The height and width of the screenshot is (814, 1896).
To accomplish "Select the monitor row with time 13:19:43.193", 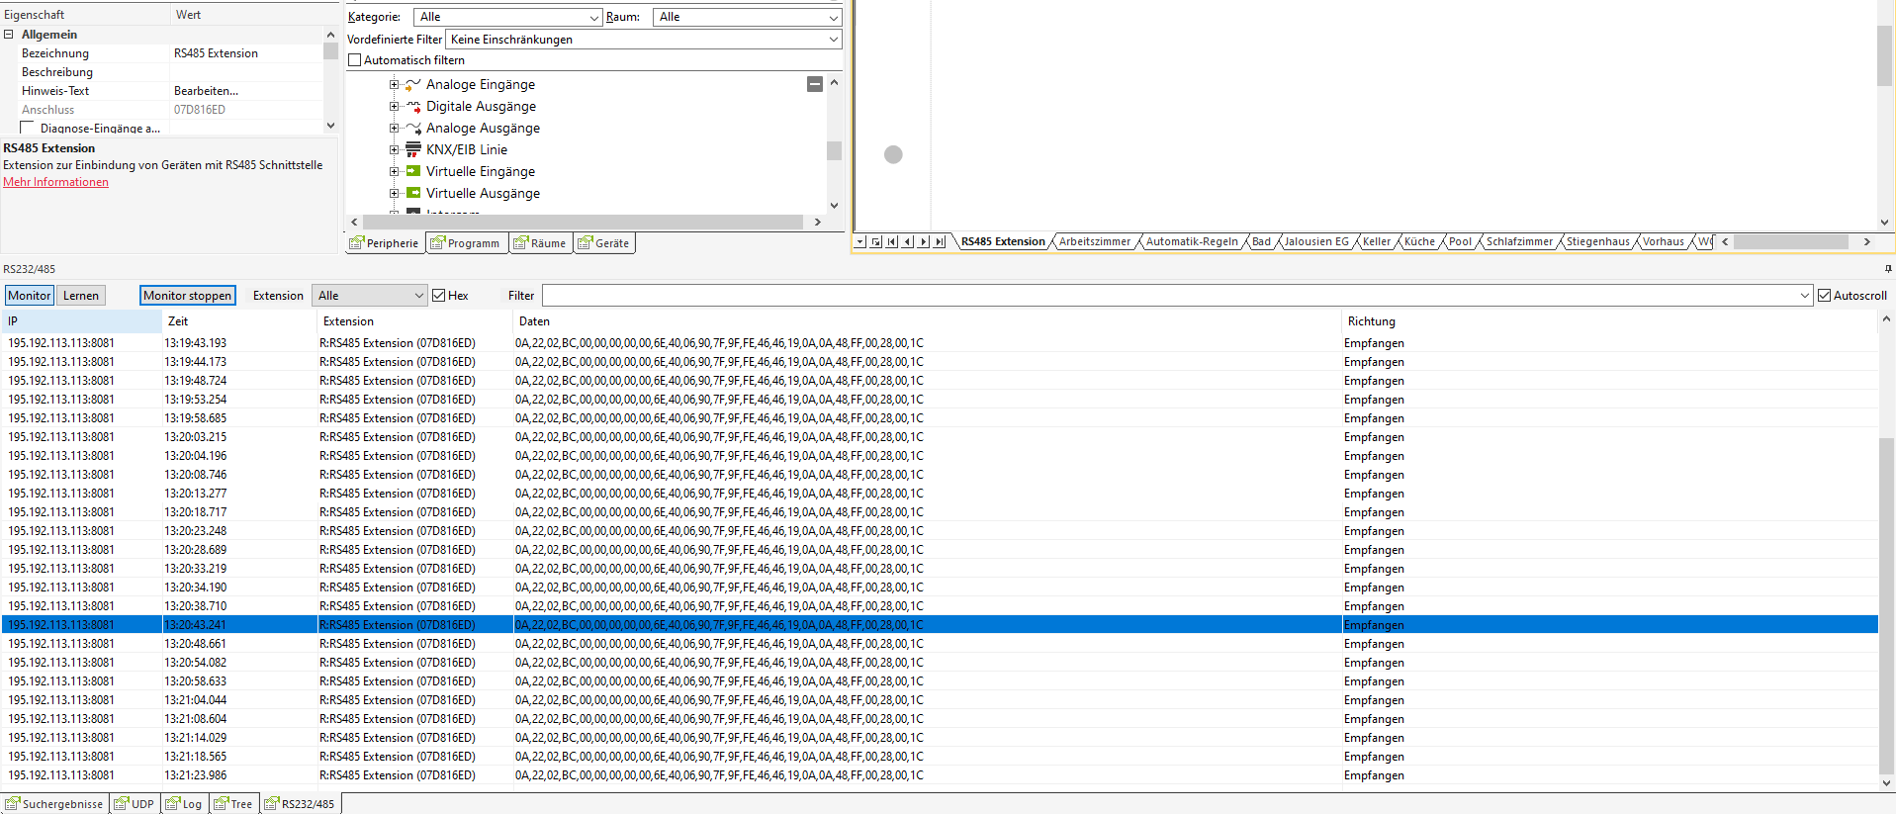I will [940, 343].
